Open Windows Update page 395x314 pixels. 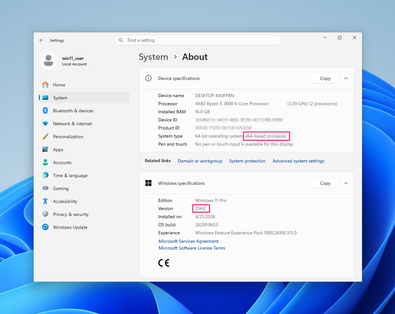coord(84,227)
